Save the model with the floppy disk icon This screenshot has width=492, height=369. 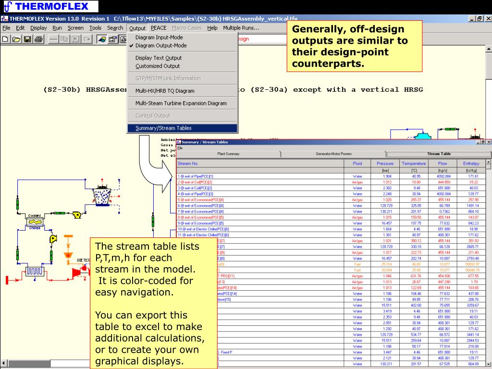pos(27,39)
